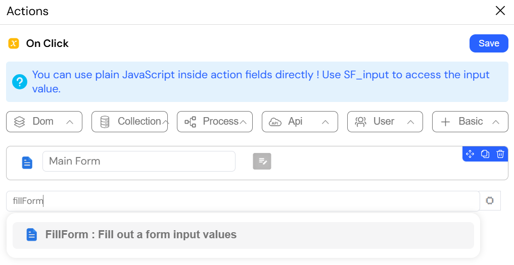Expand the User actions dropdown
Image resolution: width=514 pixels, height=265 pixels.
385,122
